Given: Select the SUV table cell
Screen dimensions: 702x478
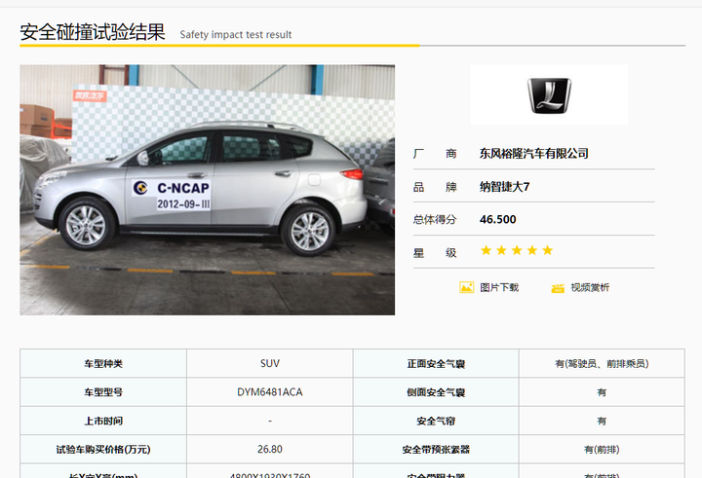Looking at the screenshot, I should 270,363.
